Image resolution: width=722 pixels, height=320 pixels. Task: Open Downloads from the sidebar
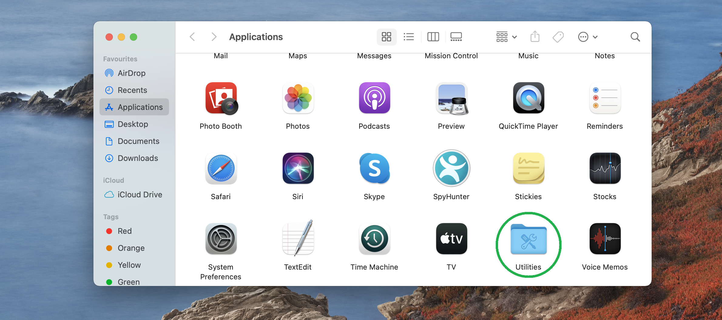[x=134, y=158]
